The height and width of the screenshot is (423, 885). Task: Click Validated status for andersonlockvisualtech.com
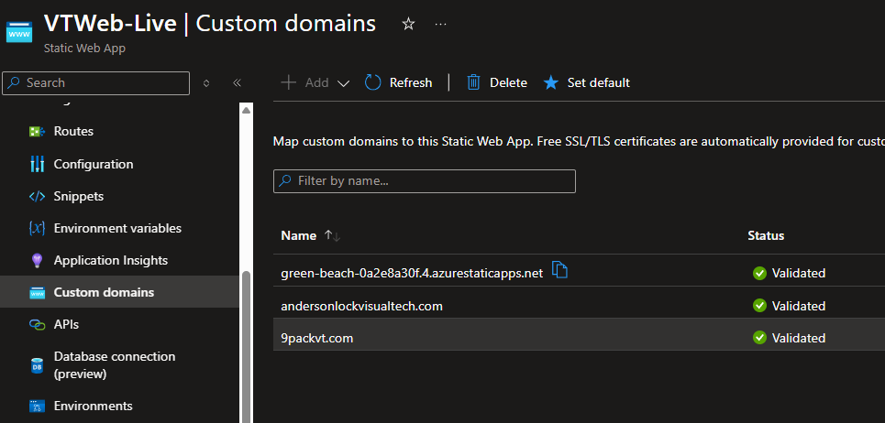tap(799, 306)
